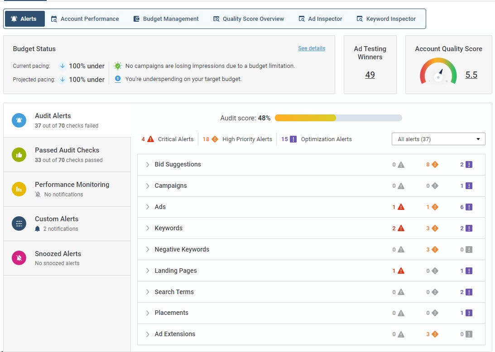Go to the Keyword Inspector tab
Screen dimensions: 495x352
(386, 19)
